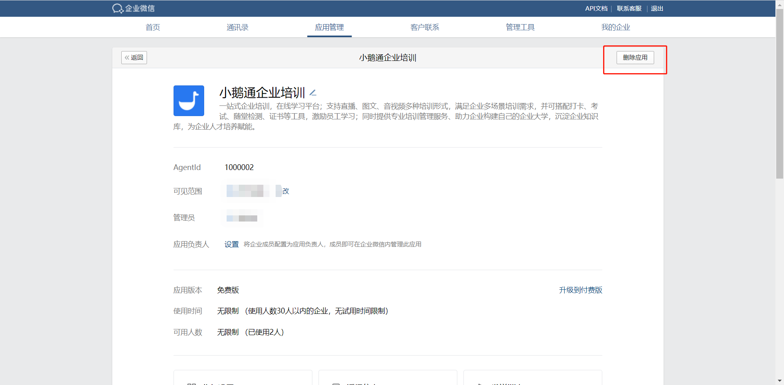Click the 免费版 version text
784x385 pixels.
click(228, 290)
